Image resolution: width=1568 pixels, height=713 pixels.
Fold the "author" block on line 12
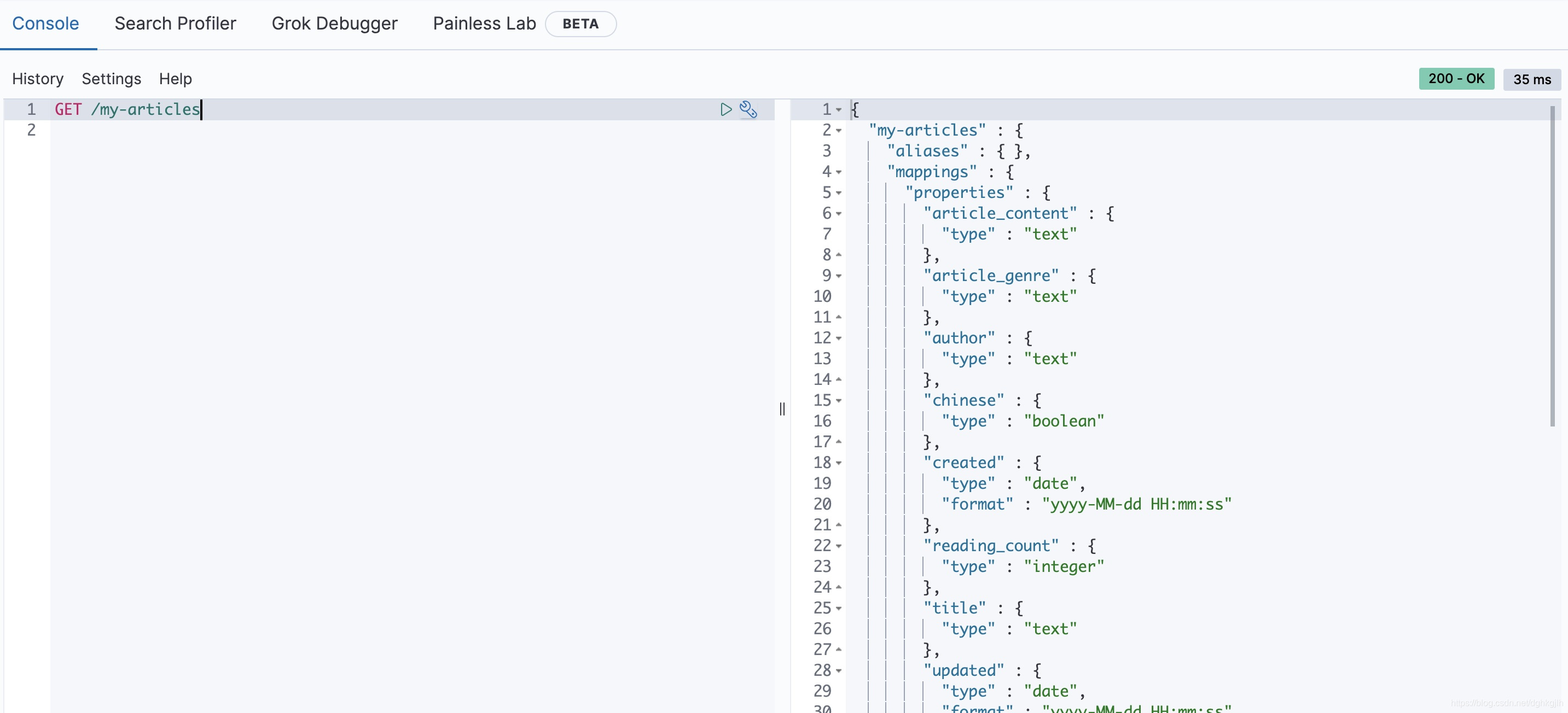point(839,338)
